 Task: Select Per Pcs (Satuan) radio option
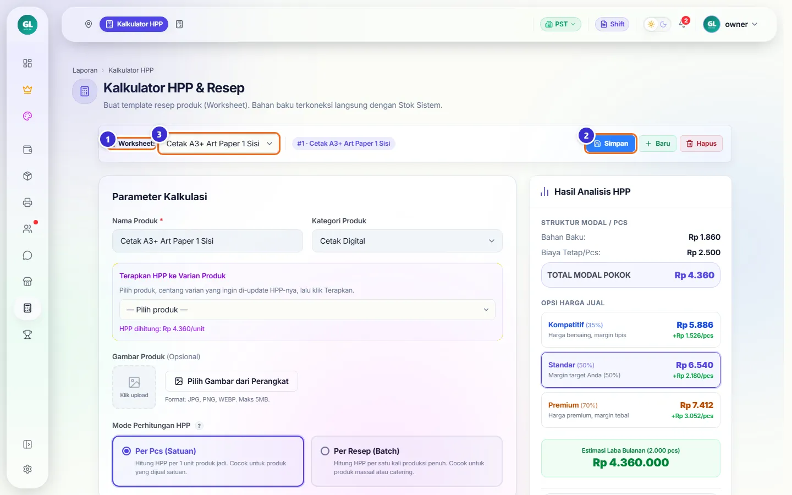pyautogui.click(x=208, y=461)
